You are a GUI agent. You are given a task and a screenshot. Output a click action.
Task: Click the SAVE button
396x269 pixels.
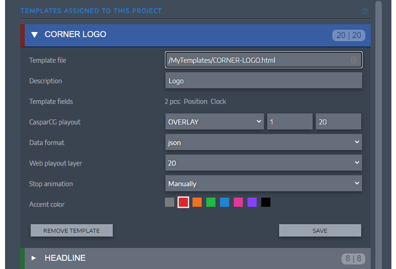[320, 231]
